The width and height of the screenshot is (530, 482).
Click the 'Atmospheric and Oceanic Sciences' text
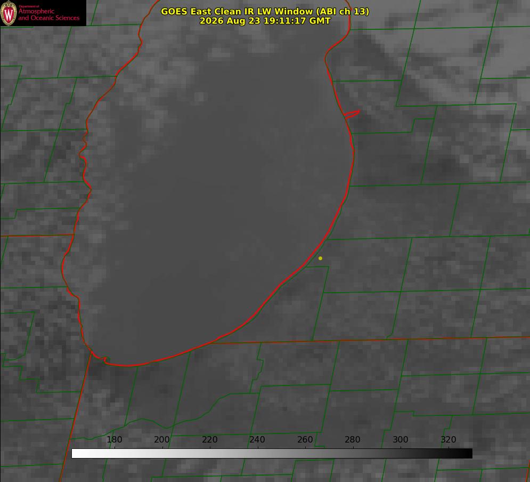pos(49,14)
